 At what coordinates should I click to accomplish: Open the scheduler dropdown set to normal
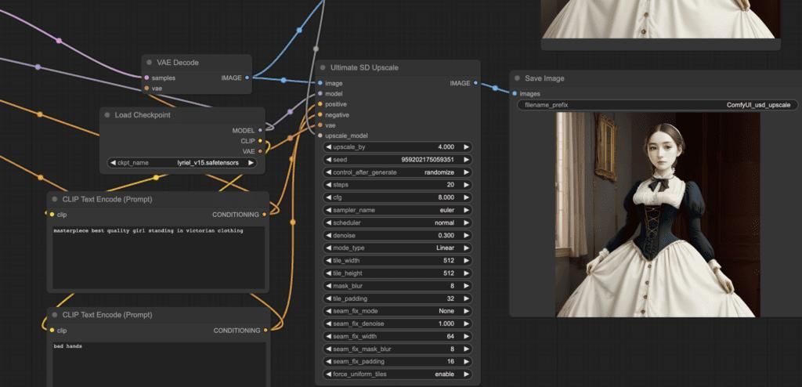(396, 222)
